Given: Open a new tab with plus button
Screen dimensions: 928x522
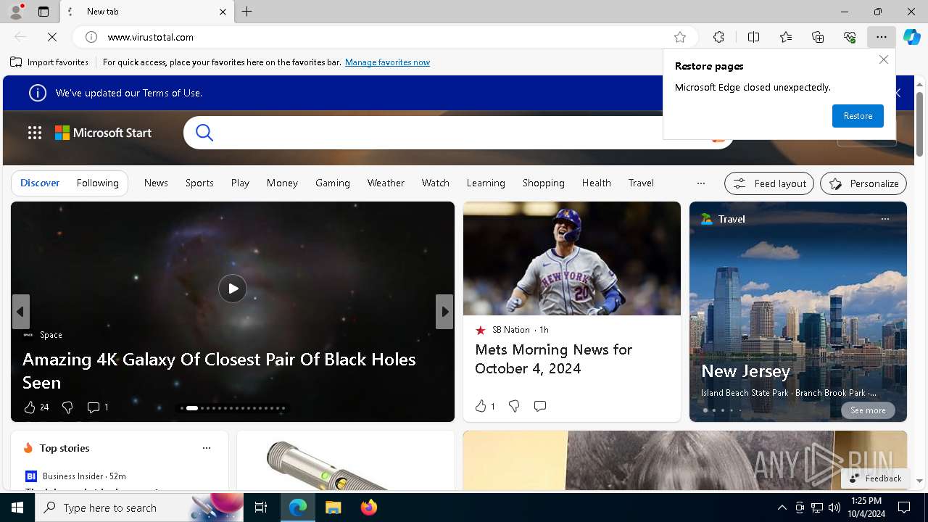Looking at the screenshot, I should click(x=247, y=12).
